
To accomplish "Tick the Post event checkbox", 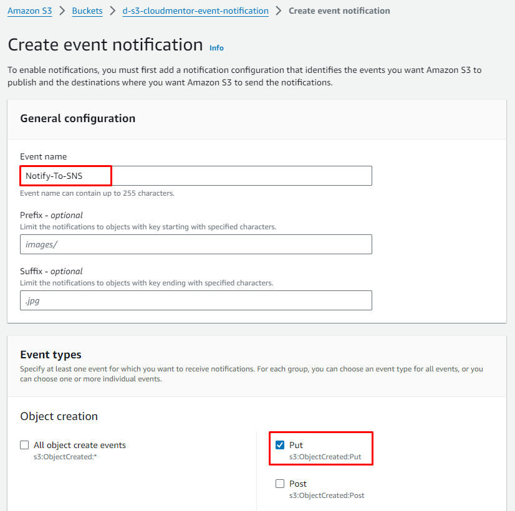I will (x=280, y=484).
